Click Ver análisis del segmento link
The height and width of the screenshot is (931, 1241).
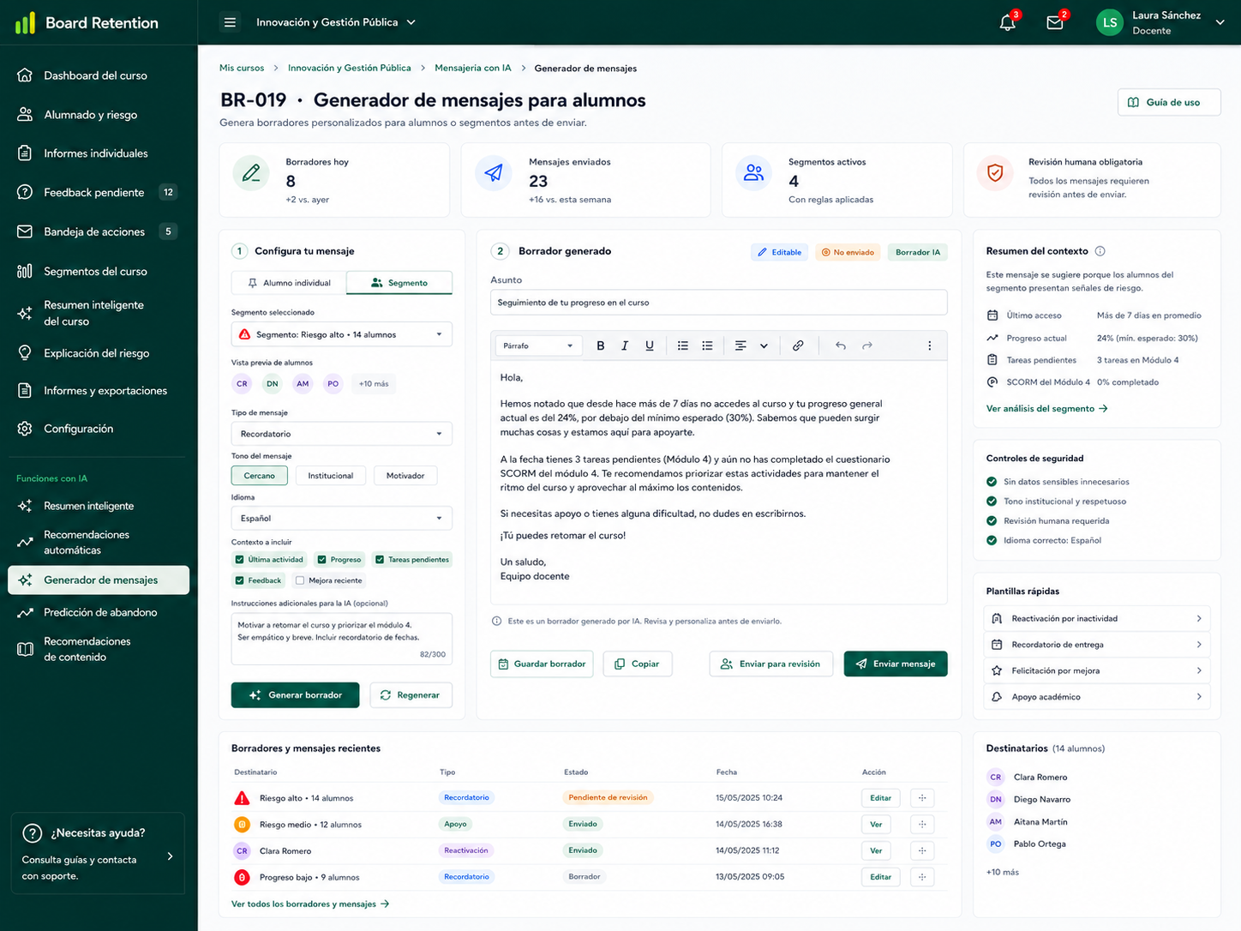click(1046, 409)
